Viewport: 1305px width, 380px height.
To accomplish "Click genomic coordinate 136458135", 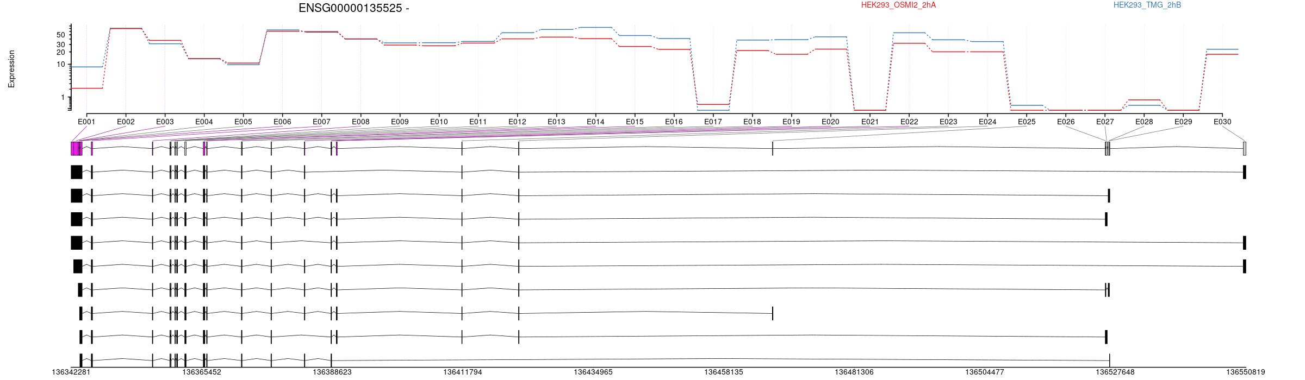I will click(724, 372).
